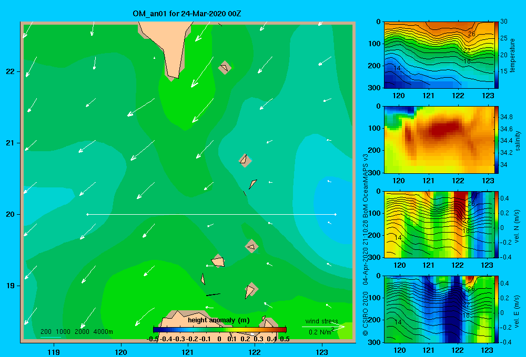Viewport: 526px width, 357px height.
Task: Click the 'salinity' axis label
Action: [x=518, y=141]
